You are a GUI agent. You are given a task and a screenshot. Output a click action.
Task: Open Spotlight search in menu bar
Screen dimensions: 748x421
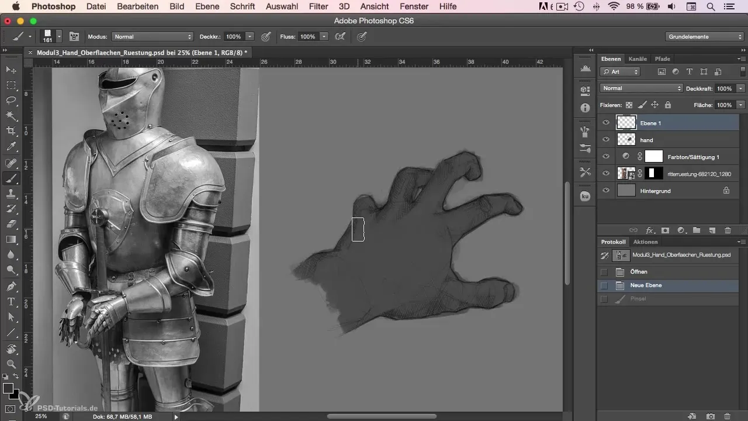711,6
